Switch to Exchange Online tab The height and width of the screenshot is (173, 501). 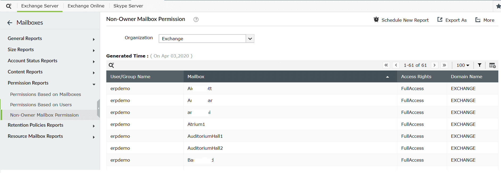(86, 6)
